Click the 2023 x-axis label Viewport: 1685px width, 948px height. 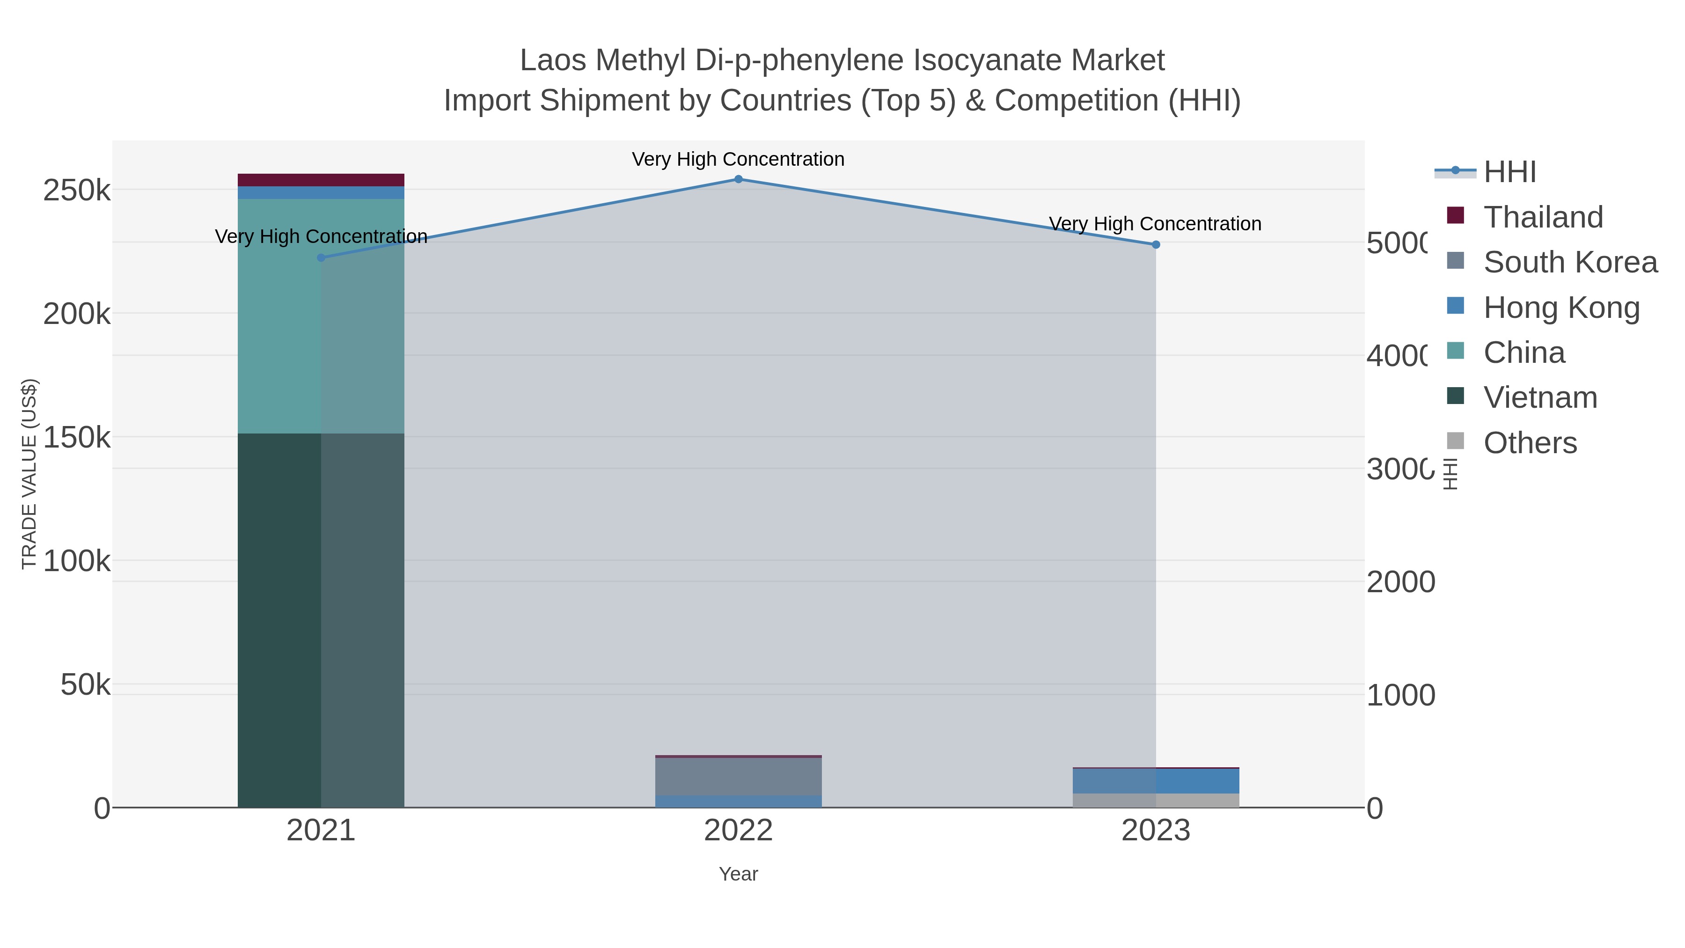pyautogui.click(x=1156, y=831)
